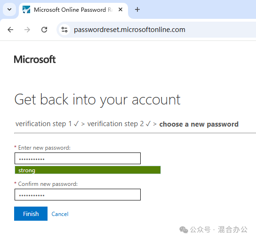Viewport: 256px width, 240px height.
Task: Click the Microsoft logo
Action: click(x=35, y=59)
